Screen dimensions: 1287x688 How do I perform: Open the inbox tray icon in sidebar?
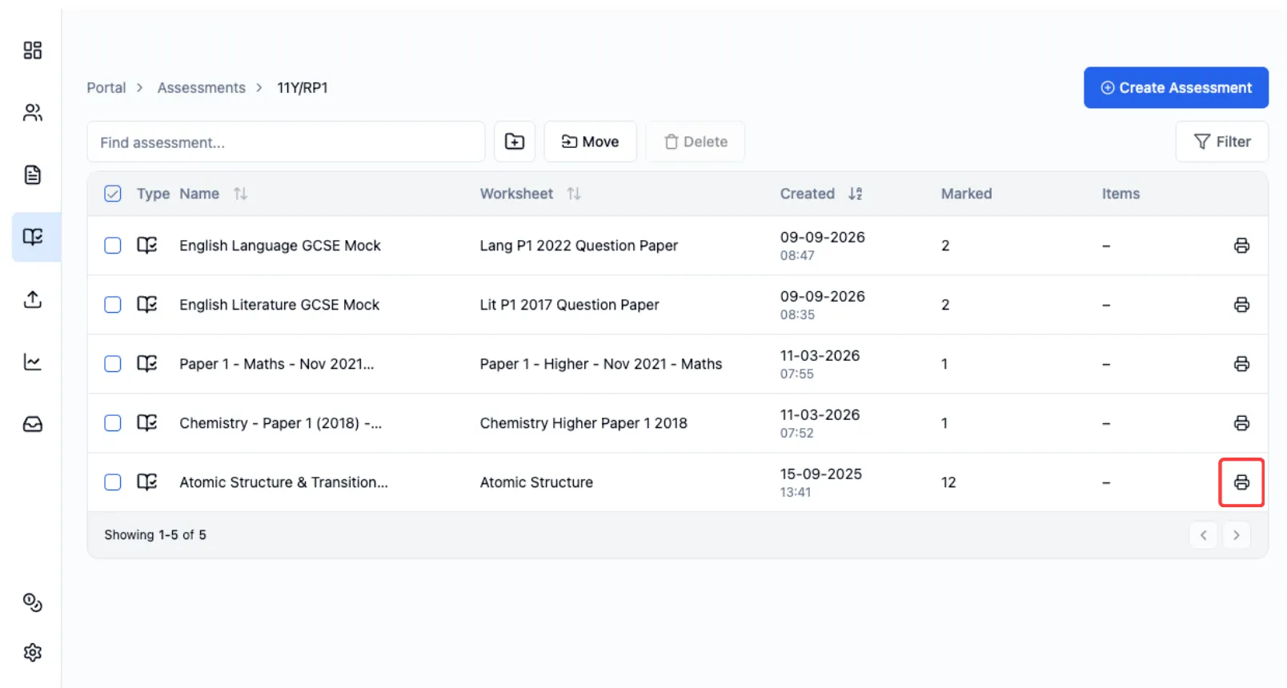tap(32, 424)
